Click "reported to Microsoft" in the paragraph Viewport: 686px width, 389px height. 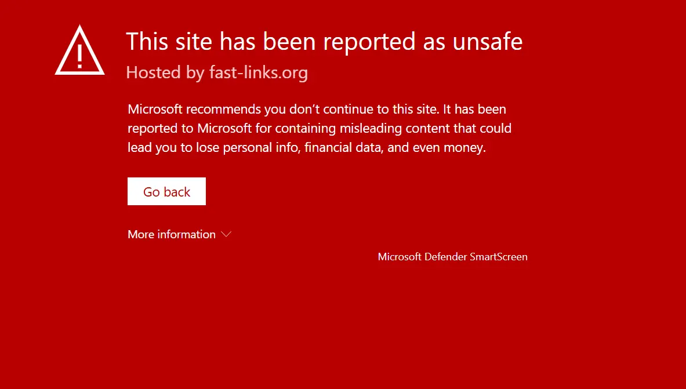click(190, 128)
